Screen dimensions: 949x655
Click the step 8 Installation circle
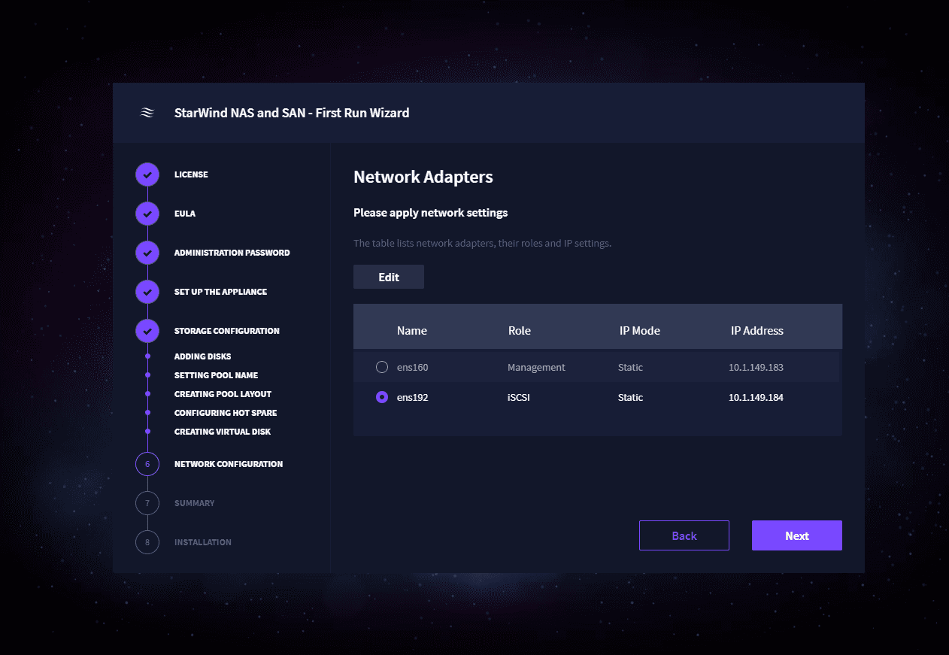pyautogui.click(x=147, y=542)
